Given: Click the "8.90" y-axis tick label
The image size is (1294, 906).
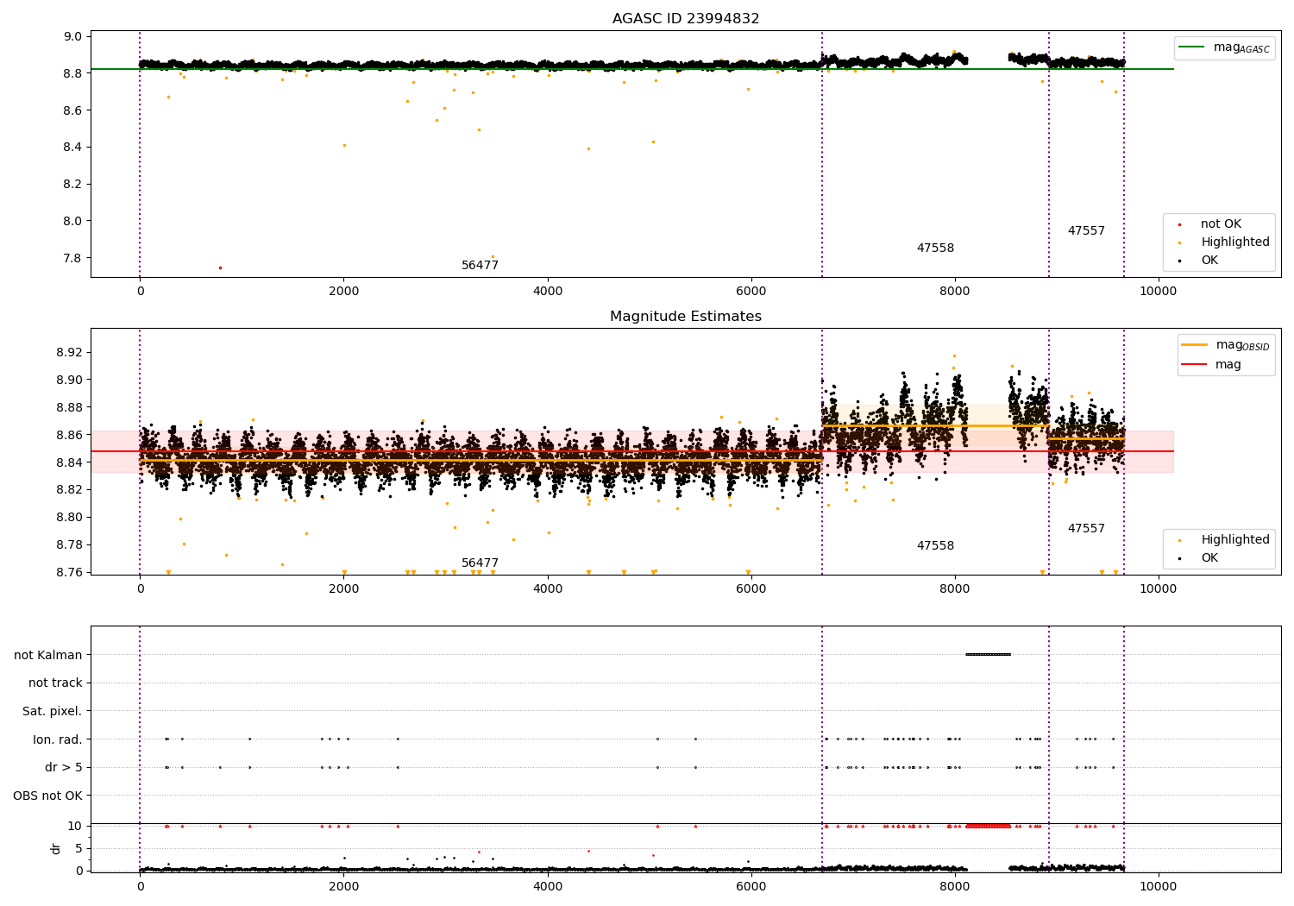Looking at the screenshot, I should coord(69,381).
